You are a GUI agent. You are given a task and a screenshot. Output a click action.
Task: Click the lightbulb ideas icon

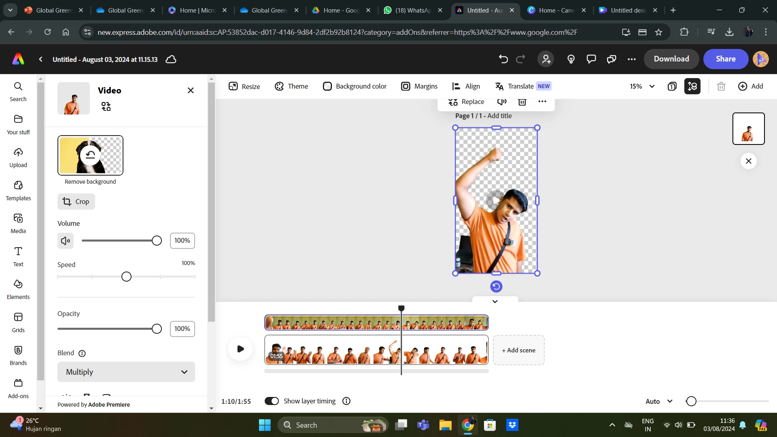click(x=571, y=59)
